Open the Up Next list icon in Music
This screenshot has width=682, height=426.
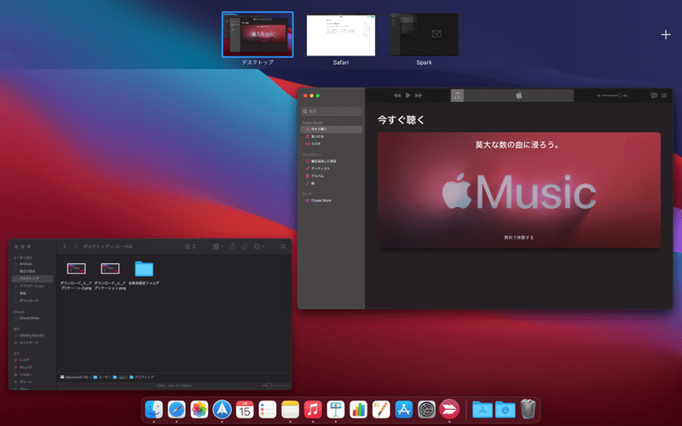[664, 95]
